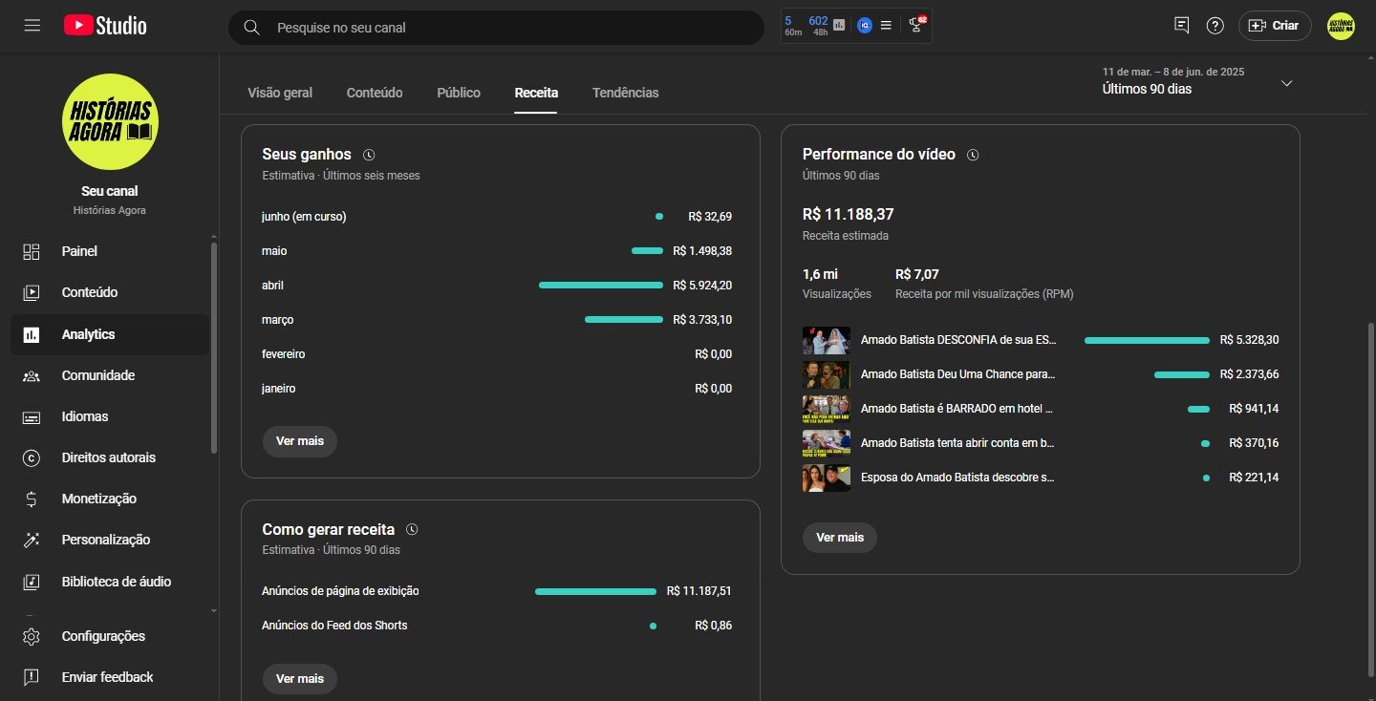This screenshot has width=1376, height=701.
Task: Click the 1,6 mi Visualizações value
Action: point(820,274)
